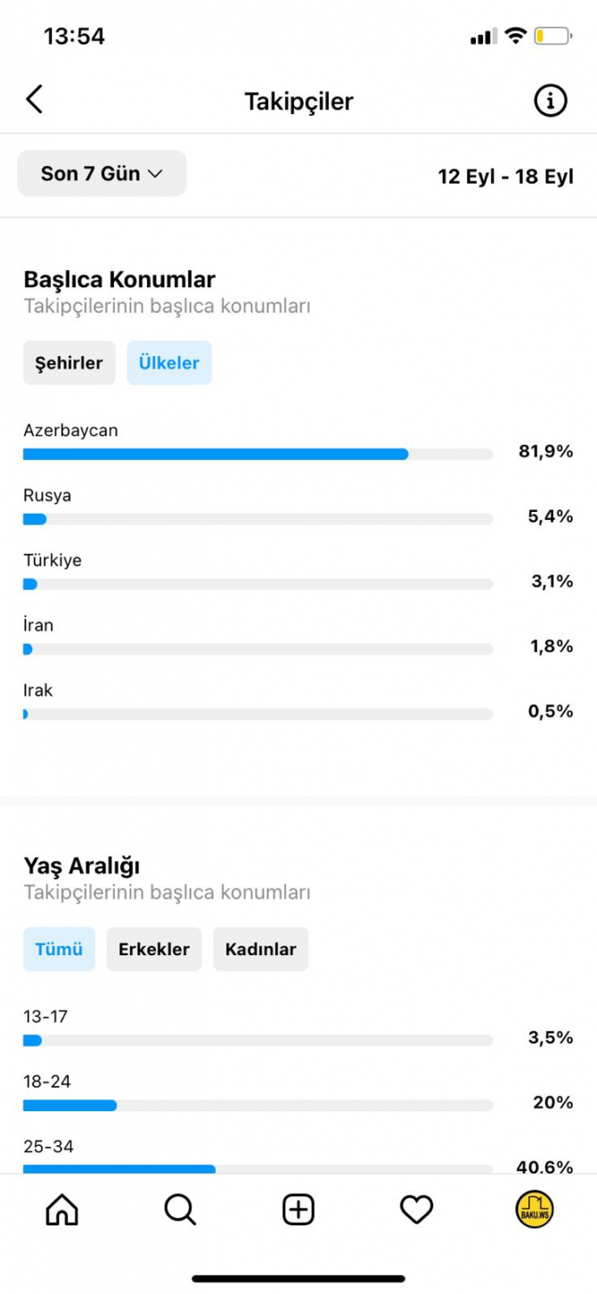Show Erkekler age range
The image size is (597, 1294).
[154, 949]
